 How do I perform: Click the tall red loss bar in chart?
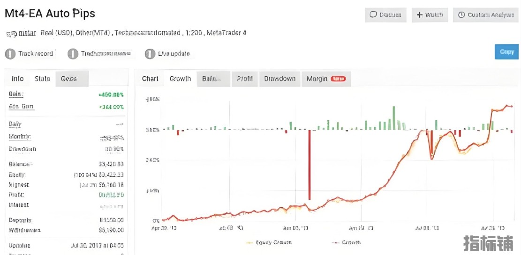click(x=310, y=165)
